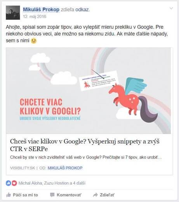Click the article description snippet text

click(x=86, y=157)
